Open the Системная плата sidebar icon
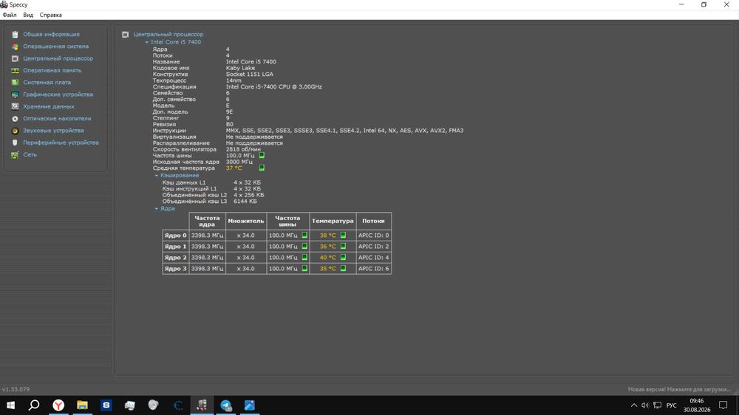 tap(15, 83)
